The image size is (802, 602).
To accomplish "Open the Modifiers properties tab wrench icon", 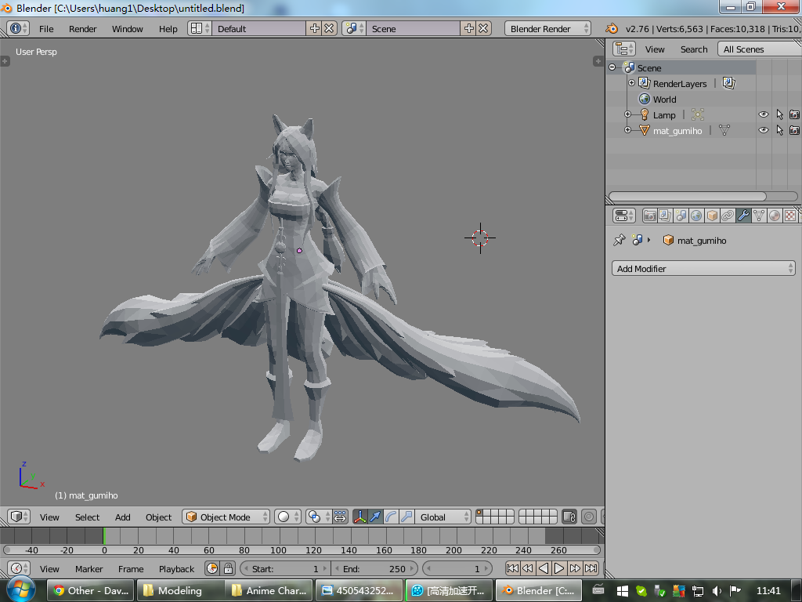I will [743, 216].
